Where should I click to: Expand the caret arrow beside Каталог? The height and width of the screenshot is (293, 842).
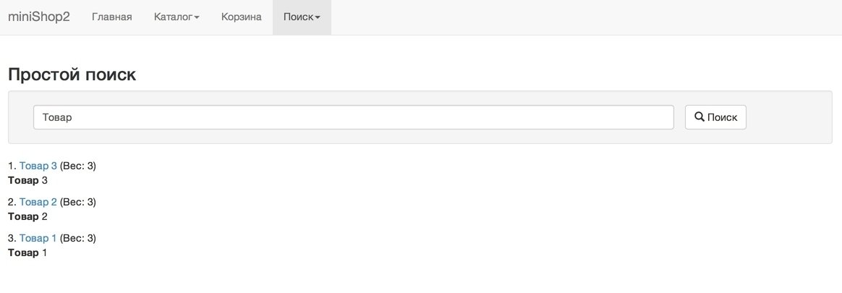(197, 17)
